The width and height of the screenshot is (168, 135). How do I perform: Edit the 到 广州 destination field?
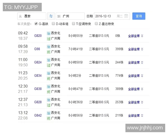click(x=70, y=16)
